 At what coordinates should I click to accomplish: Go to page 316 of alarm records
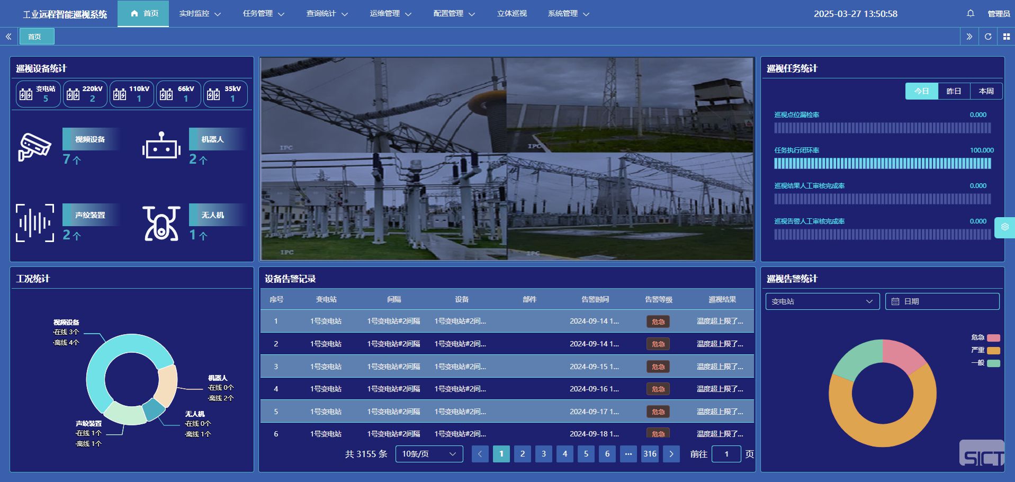click(650, 454)
